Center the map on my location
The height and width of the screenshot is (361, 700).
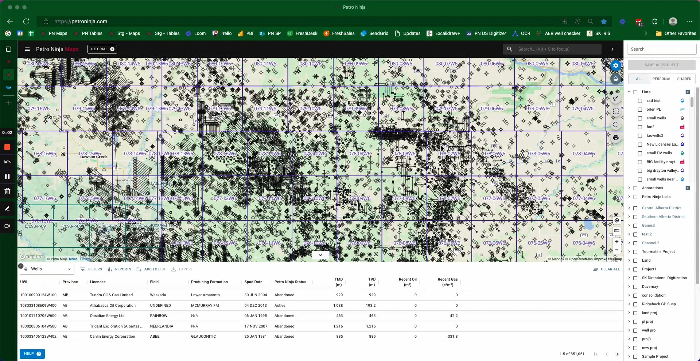(617, 220)
